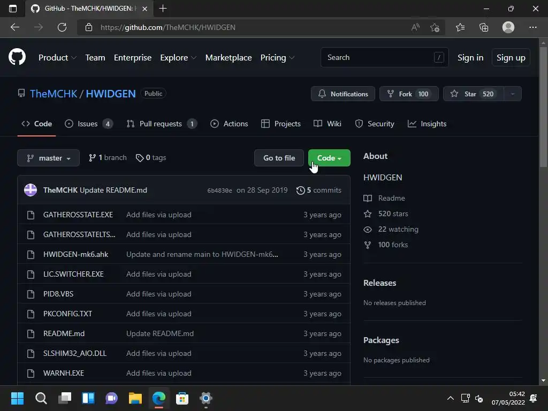Open the SLSHIM32_AIO.DLL file
This screenshot has height=411, width=548.
(x=75, y=353)
